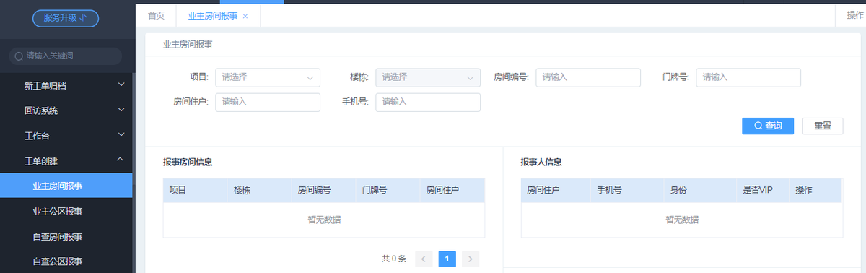
Task: Click the 手机号 input field
Action: [x=428, y=103]
